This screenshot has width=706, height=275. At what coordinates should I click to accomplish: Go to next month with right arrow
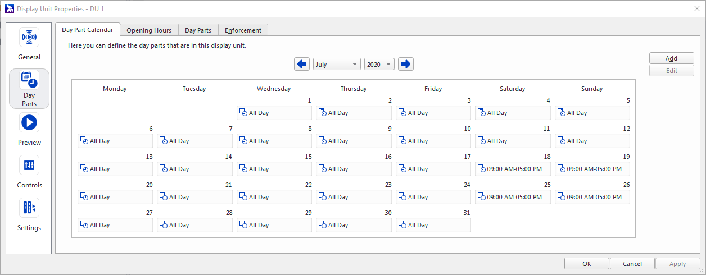(406, 65)
